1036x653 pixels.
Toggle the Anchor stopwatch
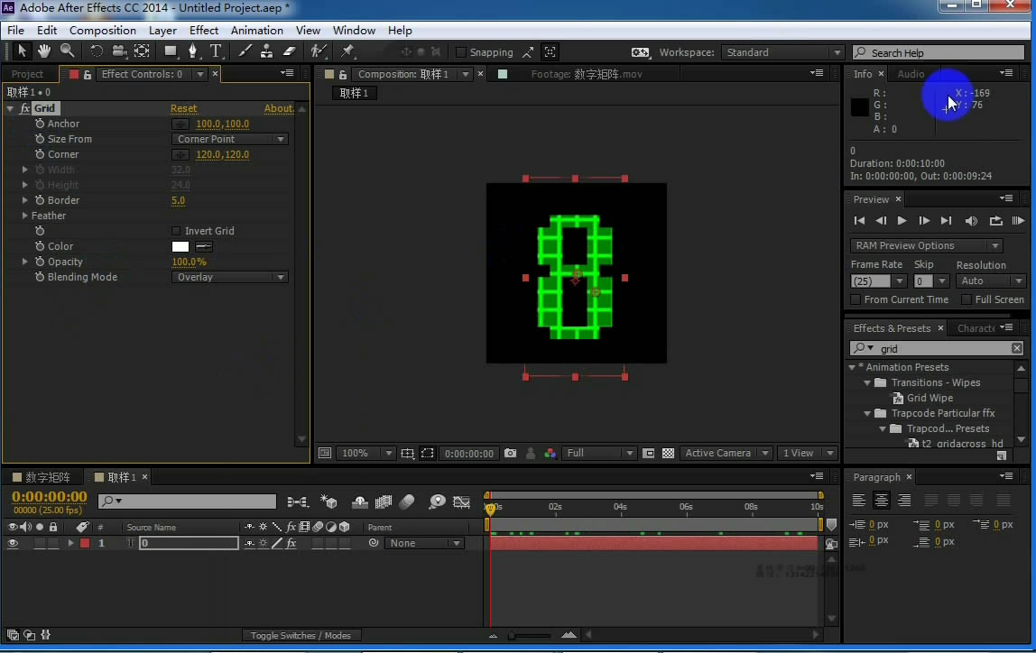(x=40, y=124)
